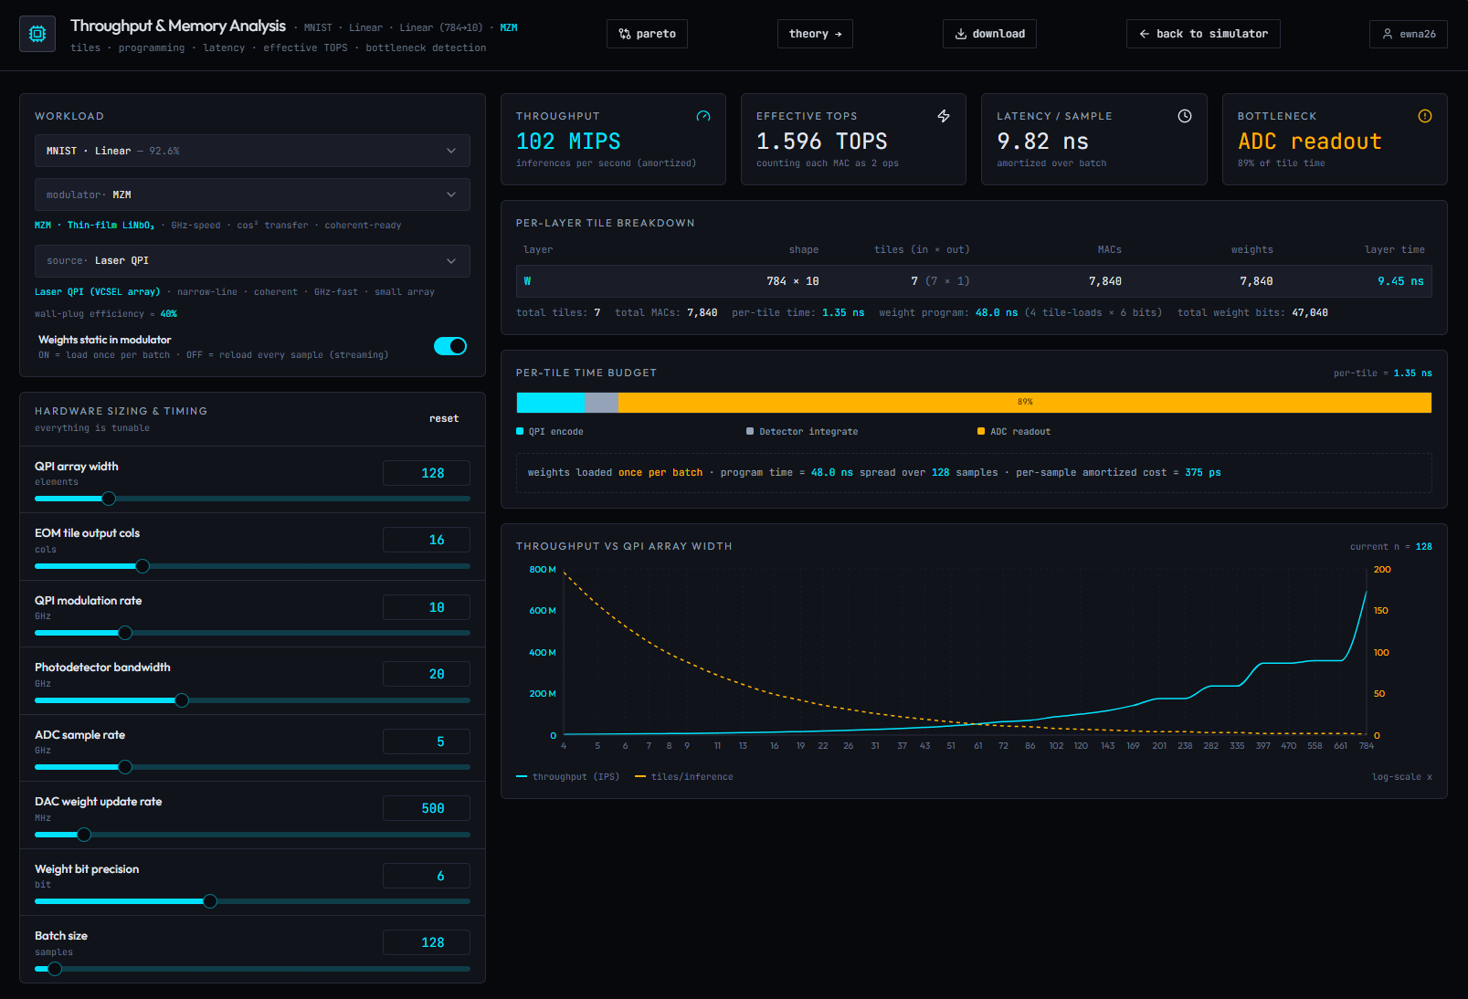Viewport: 1468px width, 999px height.
Task: Click the log-scale x label on chart
Action: (1402, 777)
